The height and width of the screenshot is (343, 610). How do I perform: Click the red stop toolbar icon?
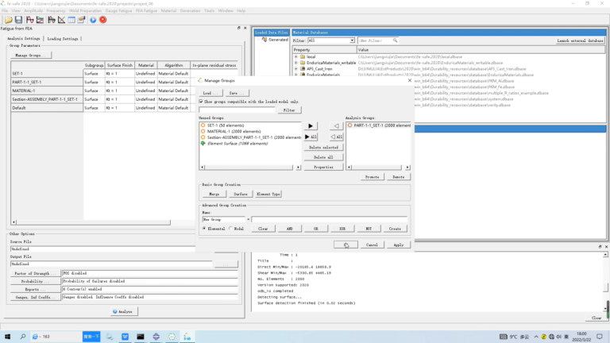tap(102, 20)
